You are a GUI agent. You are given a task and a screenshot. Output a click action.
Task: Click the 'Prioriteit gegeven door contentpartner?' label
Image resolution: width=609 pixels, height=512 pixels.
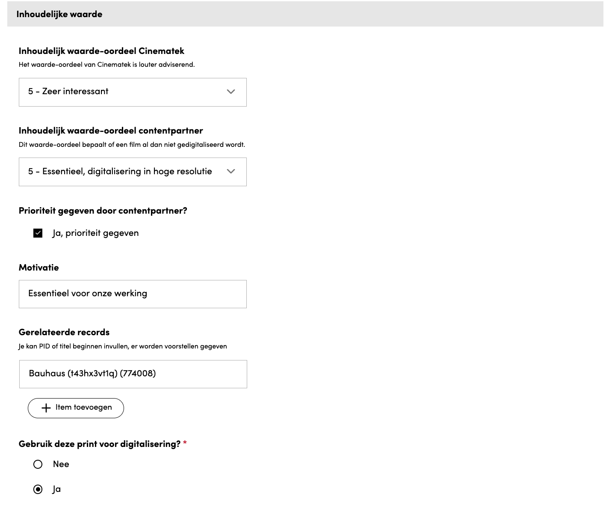103,211
